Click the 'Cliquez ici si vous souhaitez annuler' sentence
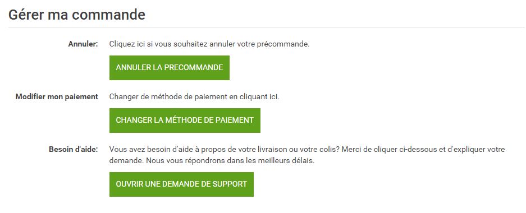This screenshot has width=526, height=213. [209, 44]
